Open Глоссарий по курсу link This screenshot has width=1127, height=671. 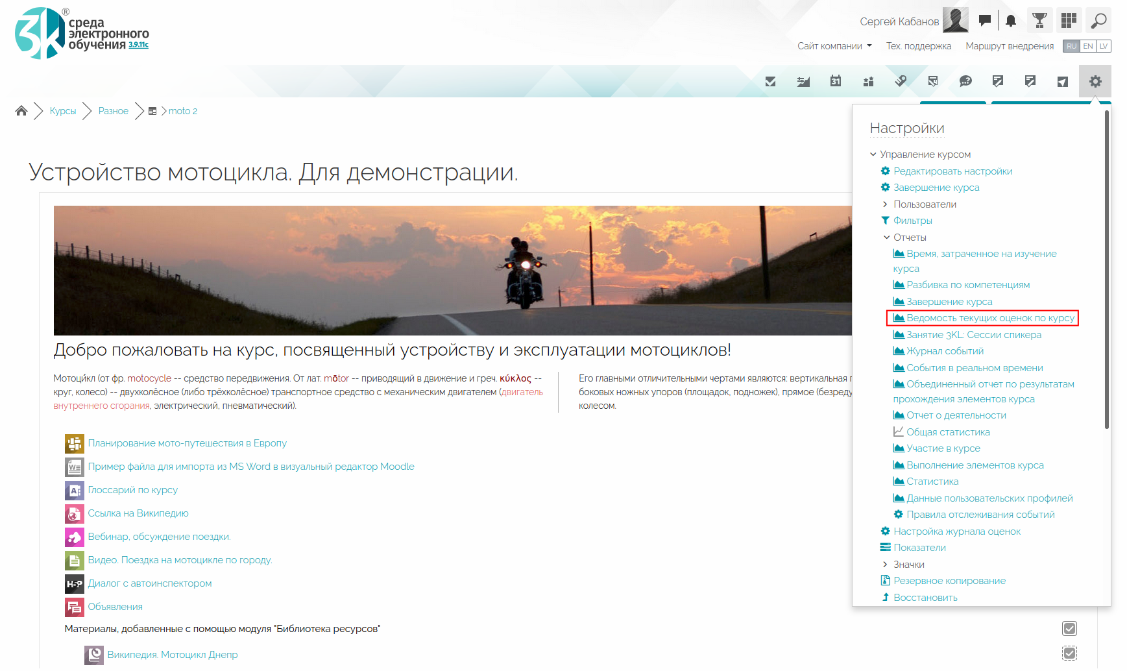pos(132,490)
